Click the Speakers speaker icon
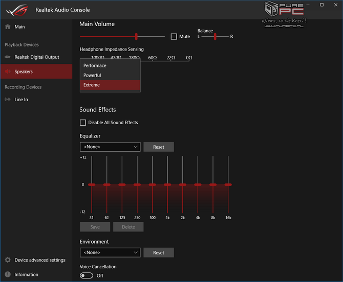The image size is (343, 282). pos(8,72)
